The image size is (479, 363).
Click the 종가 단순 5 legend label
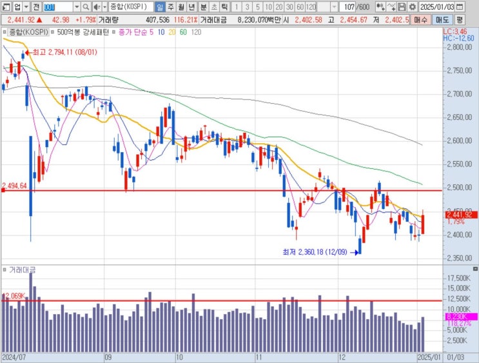pyautogui.click(x=136, y=32)
